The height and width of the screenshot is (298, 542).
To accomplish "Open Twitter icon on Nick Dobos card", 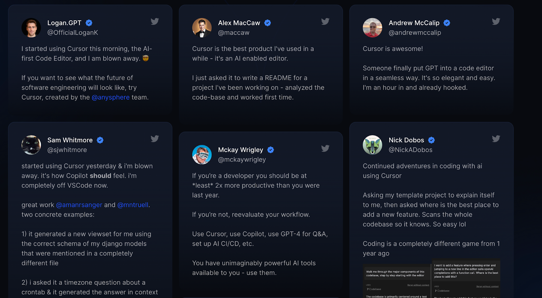I will click(x=496, y=139).
